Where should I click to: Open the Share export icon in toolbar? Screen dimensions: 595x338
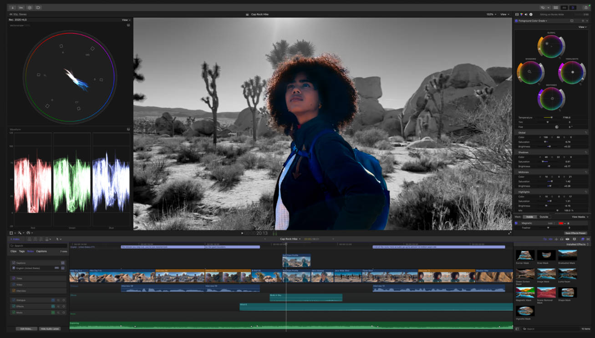tap(586, 8)
